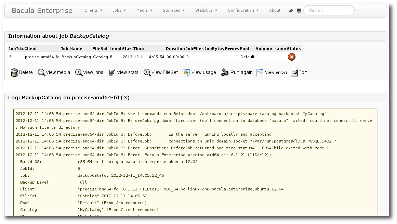Click the Run again text link
Image resolution: width=397 pixels, height=224 pixels.
coord(241,73)
